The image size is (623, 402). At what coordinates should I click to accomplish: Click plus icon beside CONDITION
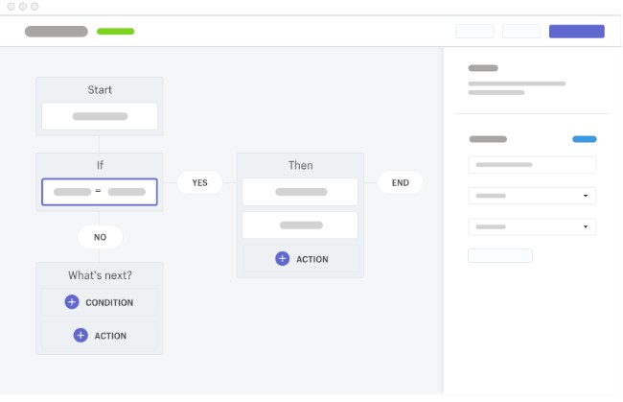[x=72, y=302]
